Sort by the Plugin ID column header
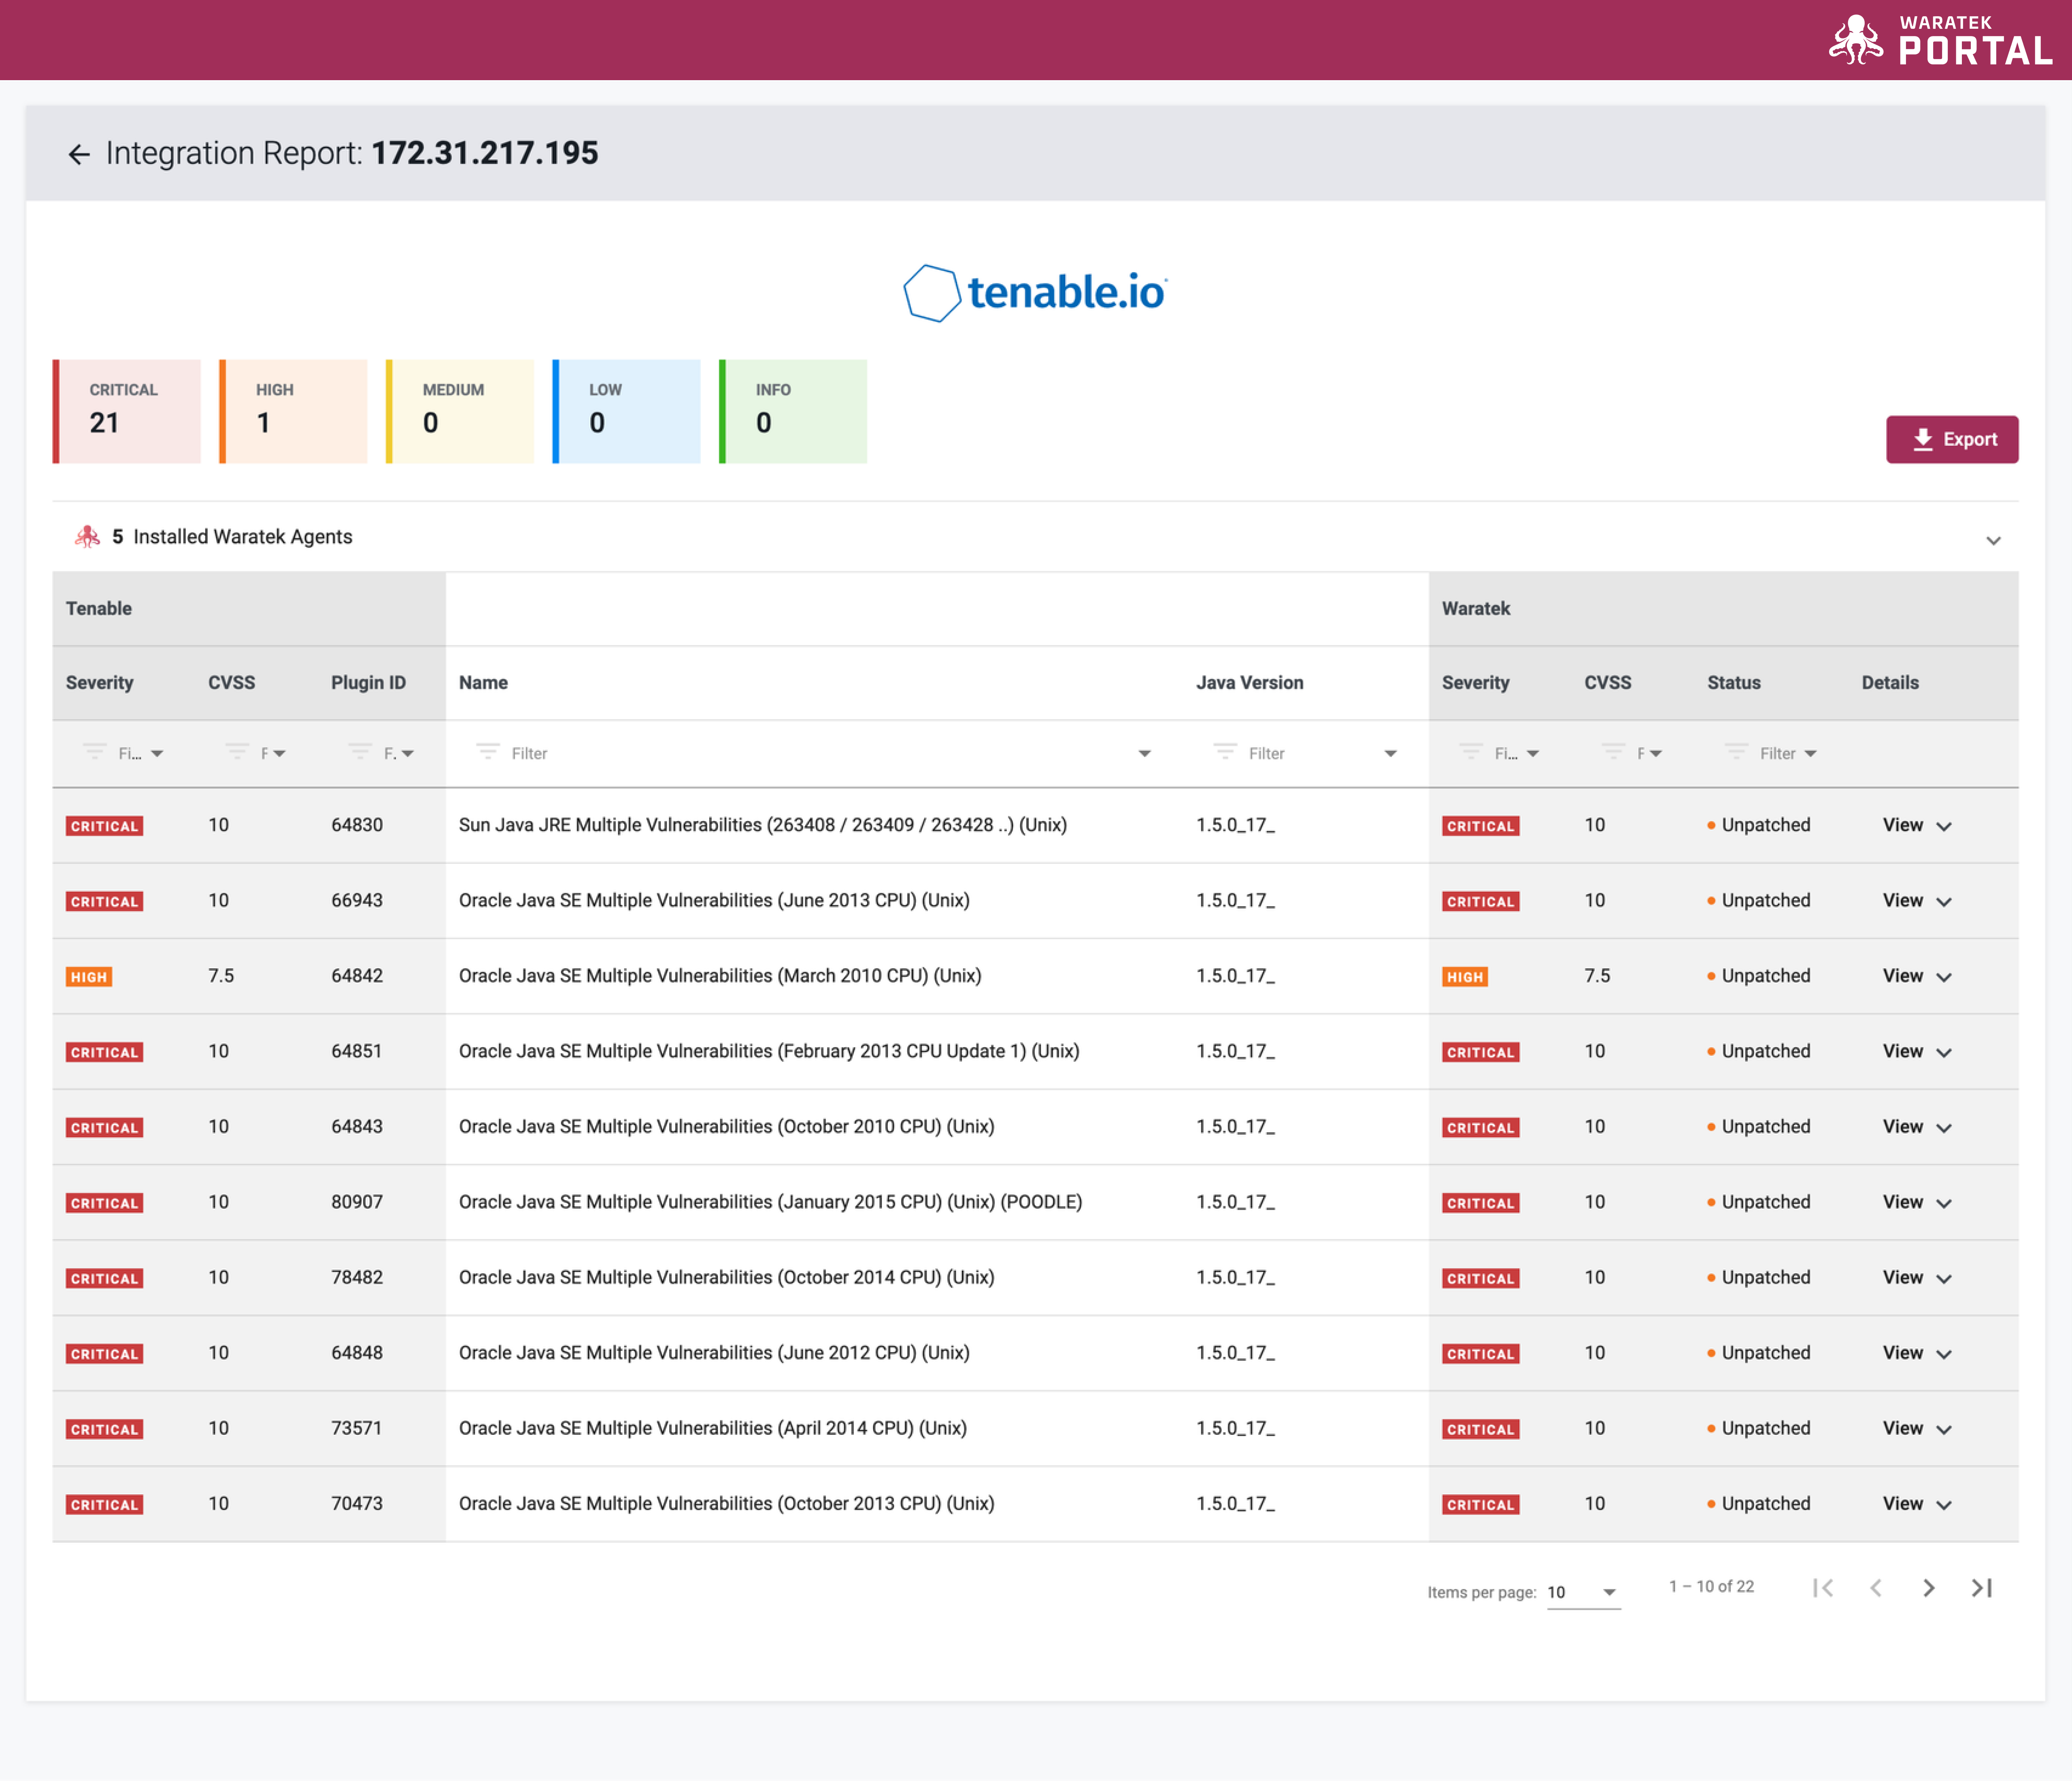2072x1781 pixels. click(x=368, y=683)
